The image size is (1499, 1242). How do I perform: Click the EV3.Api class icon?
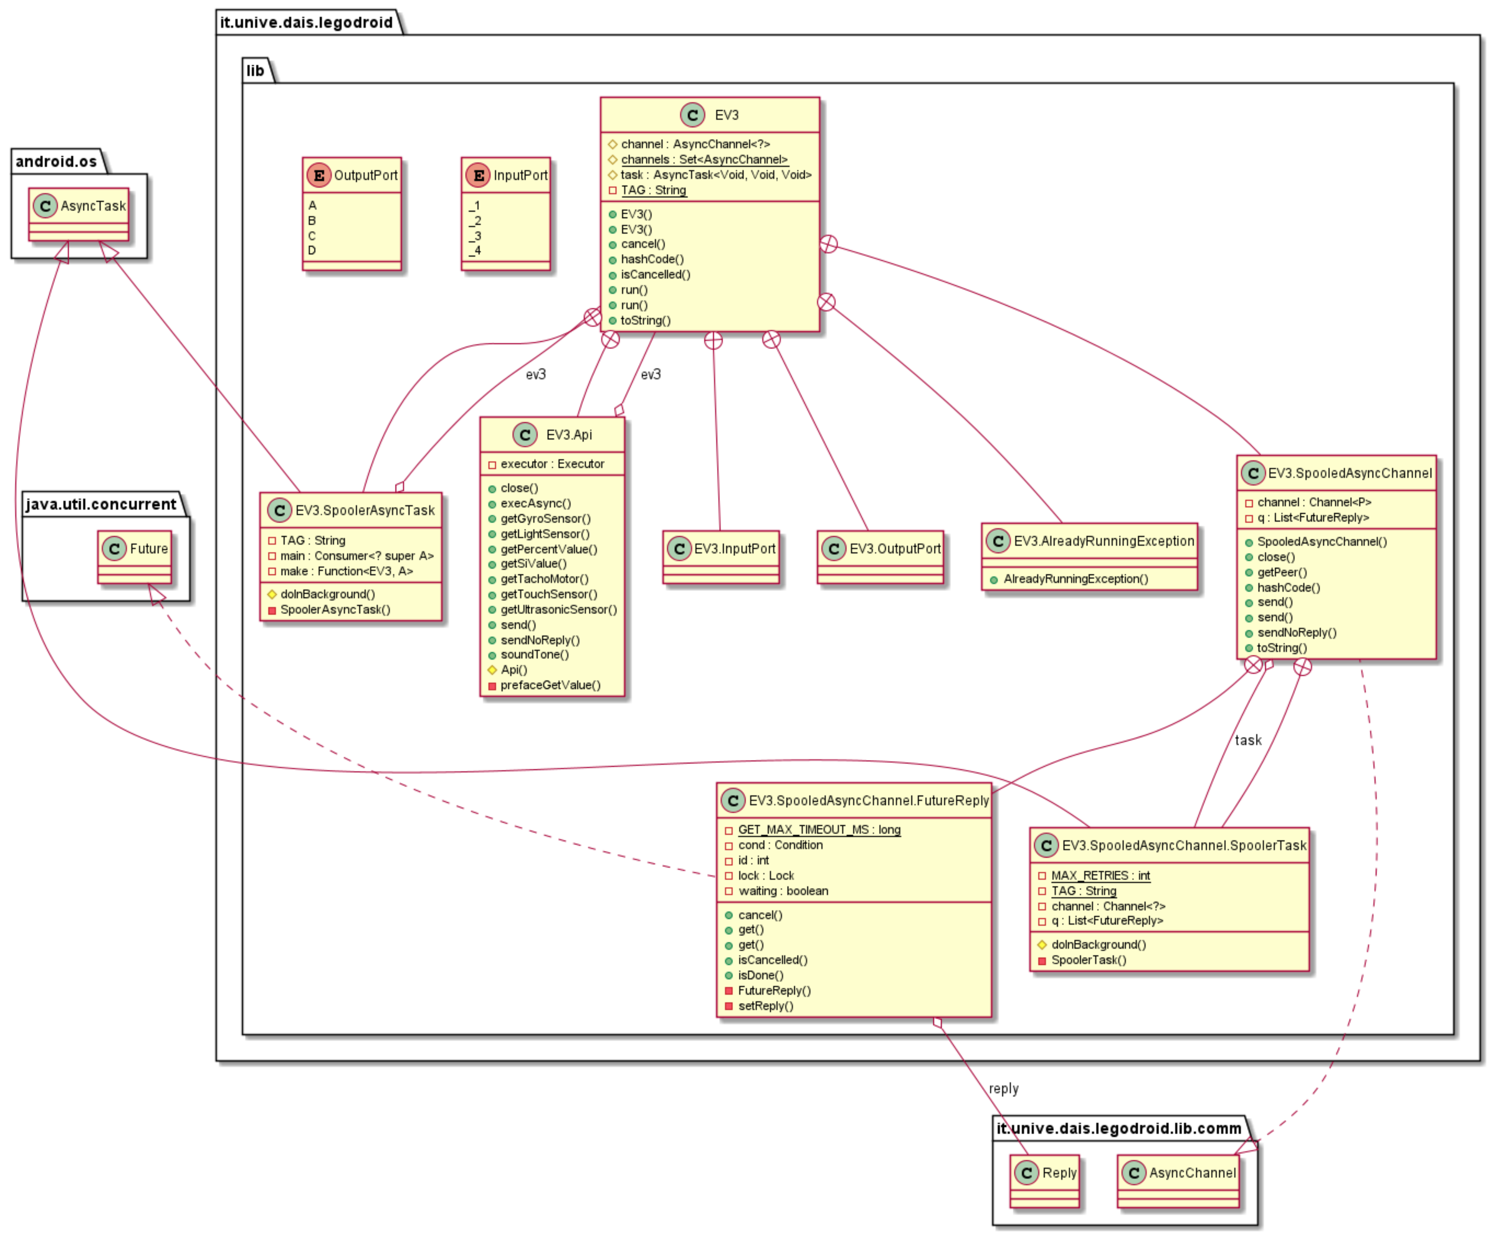point(524,435)
